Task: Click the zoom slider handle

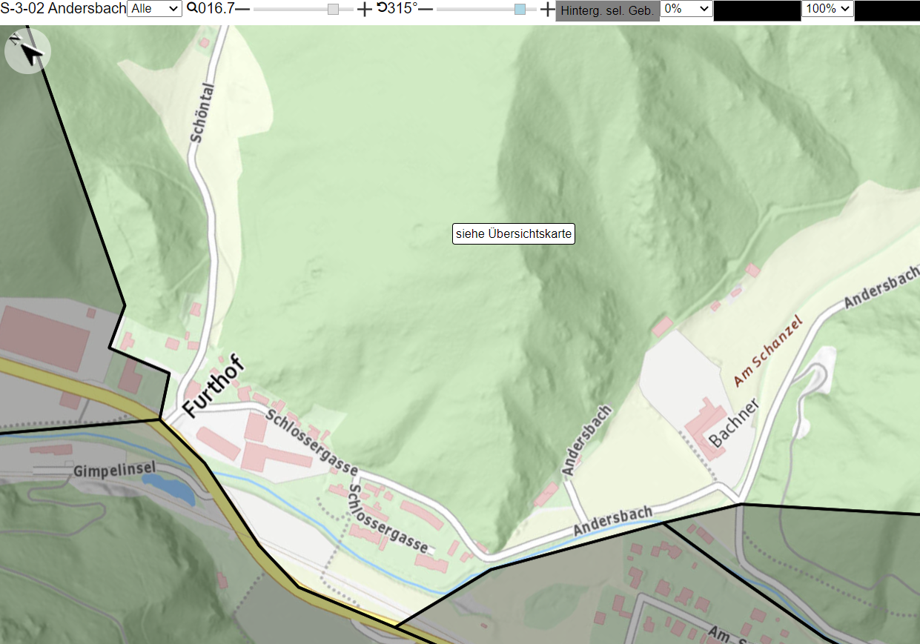Action: pos(333,9)
